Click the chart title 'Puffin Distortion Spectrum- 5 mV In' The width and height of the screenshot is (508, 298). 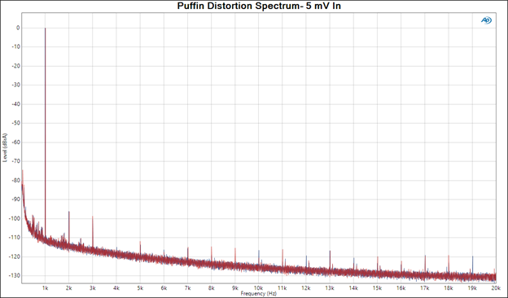(259, 6)
